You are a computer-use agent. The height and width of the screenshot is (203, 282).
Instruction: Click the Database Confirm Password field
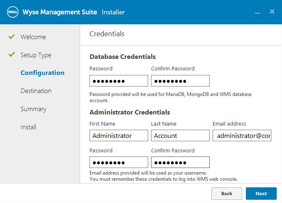click(180, 81)
